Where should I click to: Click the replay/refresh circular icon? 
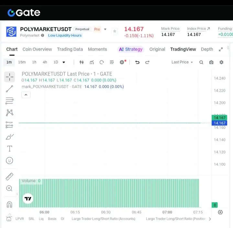point(102,62)
